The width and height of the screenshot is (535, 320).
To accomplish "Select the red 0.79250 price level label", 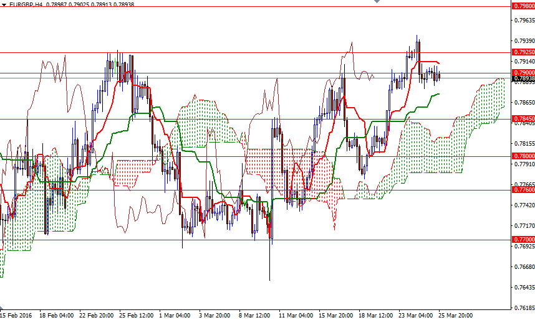I will click(x=524, y=52).
